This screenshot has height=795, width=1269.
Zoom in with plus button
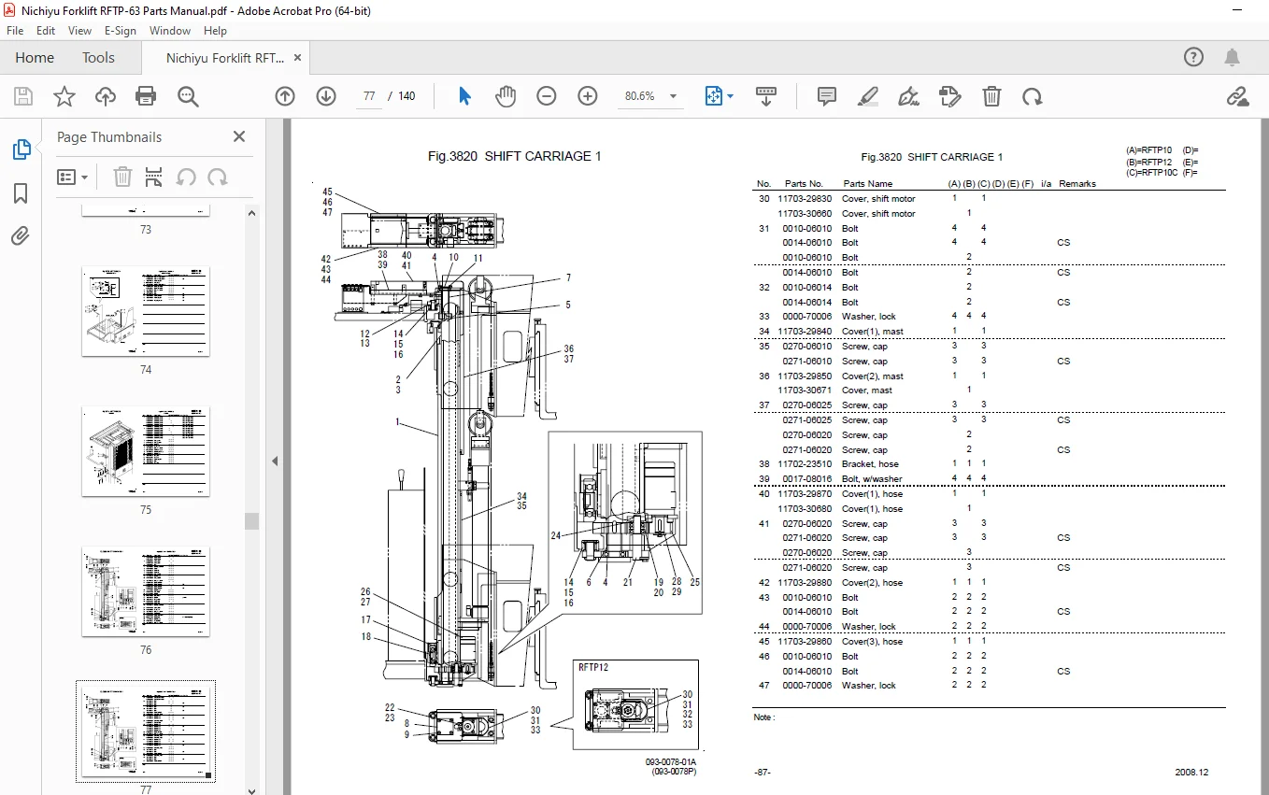(x=587, y=96)
